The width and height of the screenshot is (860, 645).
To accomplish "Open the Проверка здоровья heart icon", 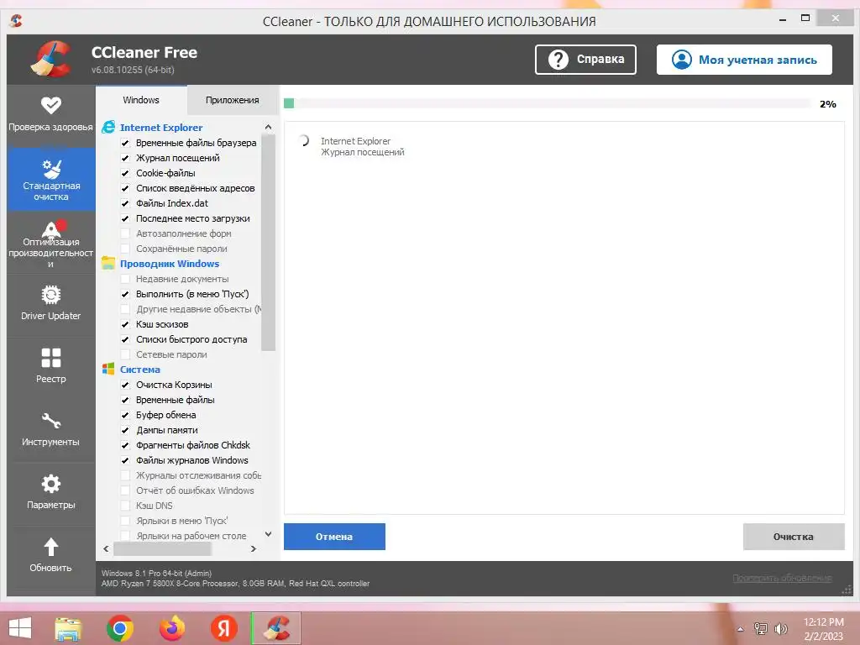I will [x=51, y=105].
